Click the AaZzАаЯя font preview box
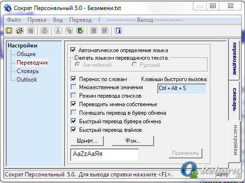Screen dimensions: 245x183 coord(105,155)
